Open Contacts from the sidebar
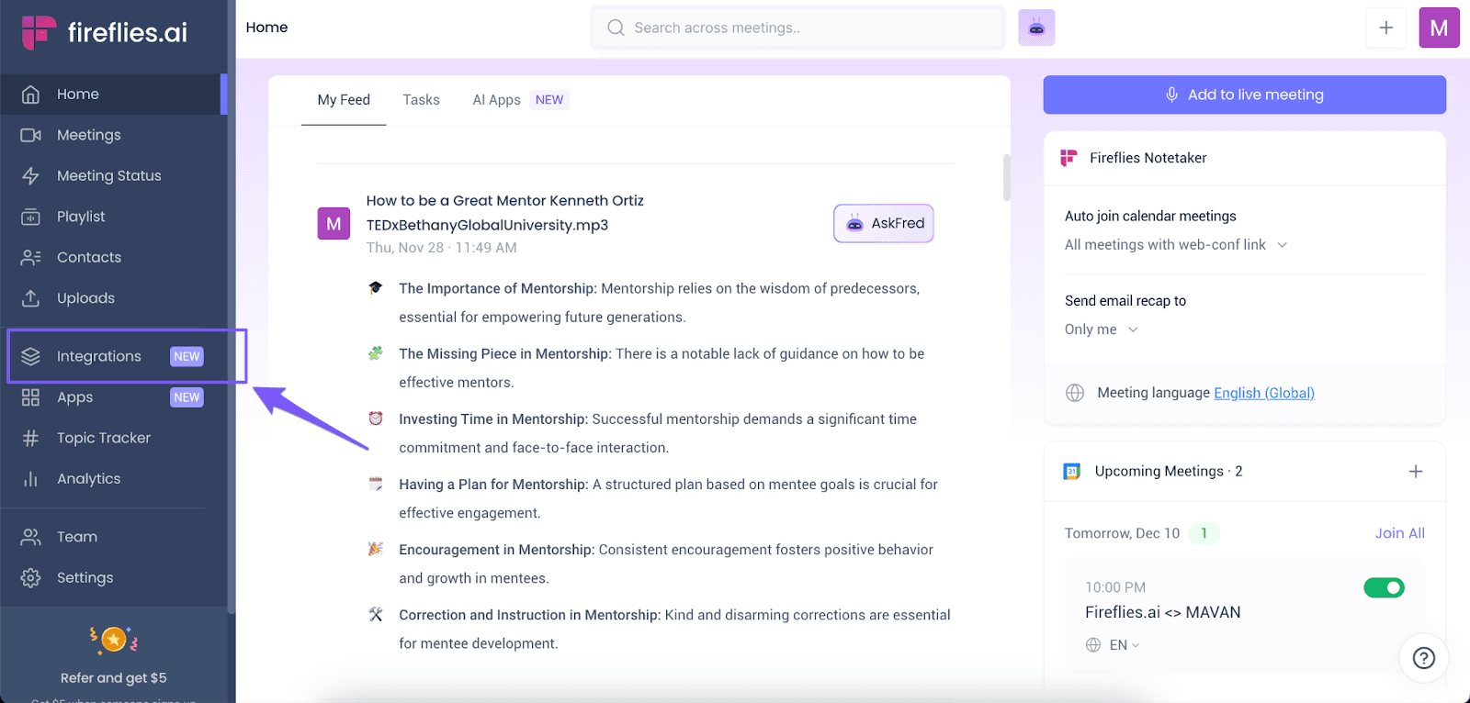Viewport: 1470px width, 703px height. coord(113,257)
